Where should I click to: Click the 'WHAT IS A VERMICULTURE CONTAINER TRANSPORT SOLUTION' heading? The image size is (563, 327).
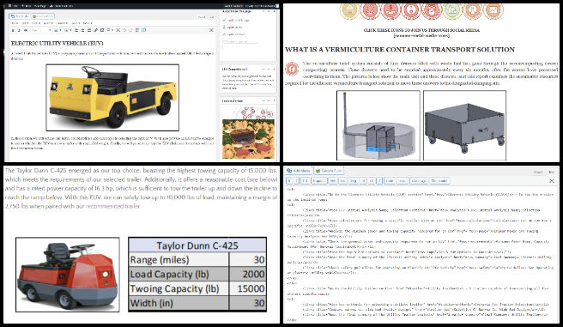[x=400, y=50]
